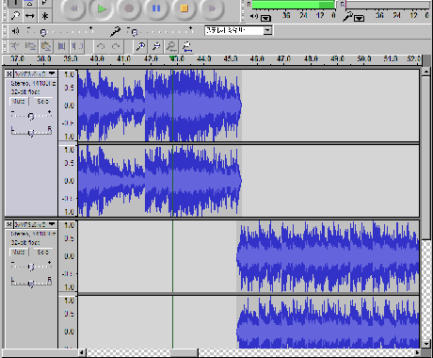Open the second track name dropdown menu
The height and width of the screenshot is (358, 433).
(35, 224)
